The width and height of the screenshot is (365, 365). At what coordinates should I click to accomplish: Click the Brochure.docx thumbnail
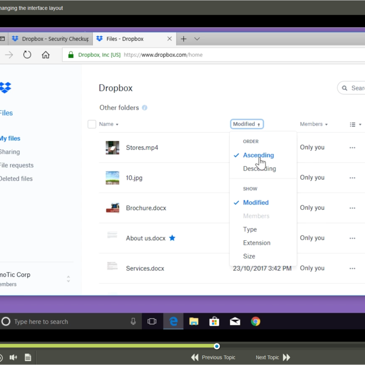tap(113, 208)
